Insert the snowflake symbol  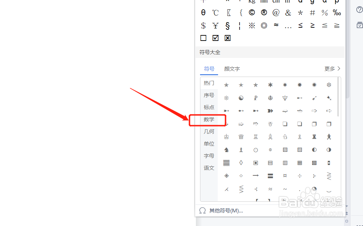329,84
